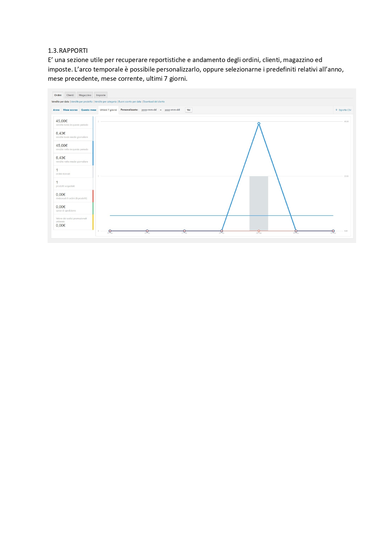Click the peak data point on chart
Viewport: 381px width, 539px height.
point(259,124)
